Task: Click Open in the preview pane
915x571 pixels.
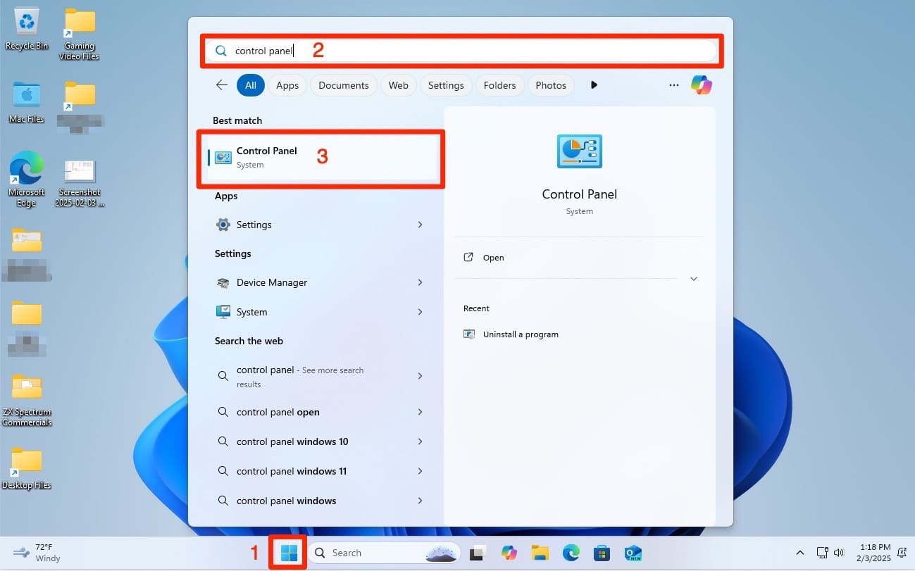Action: 493,258
